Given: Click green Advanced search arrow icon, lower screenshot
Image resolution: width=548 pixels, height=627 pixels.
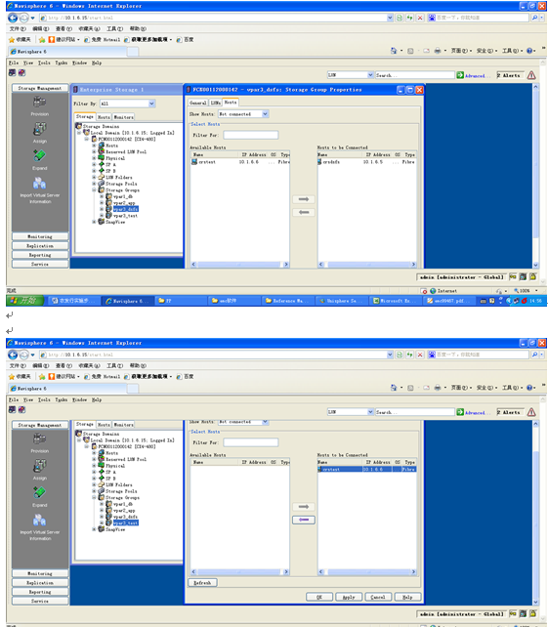Looking at the screenshot, I should point(460,412).
